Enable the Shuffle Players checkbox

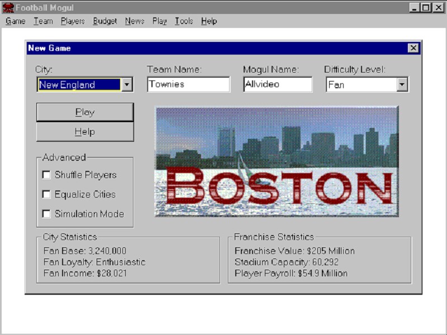46,175
